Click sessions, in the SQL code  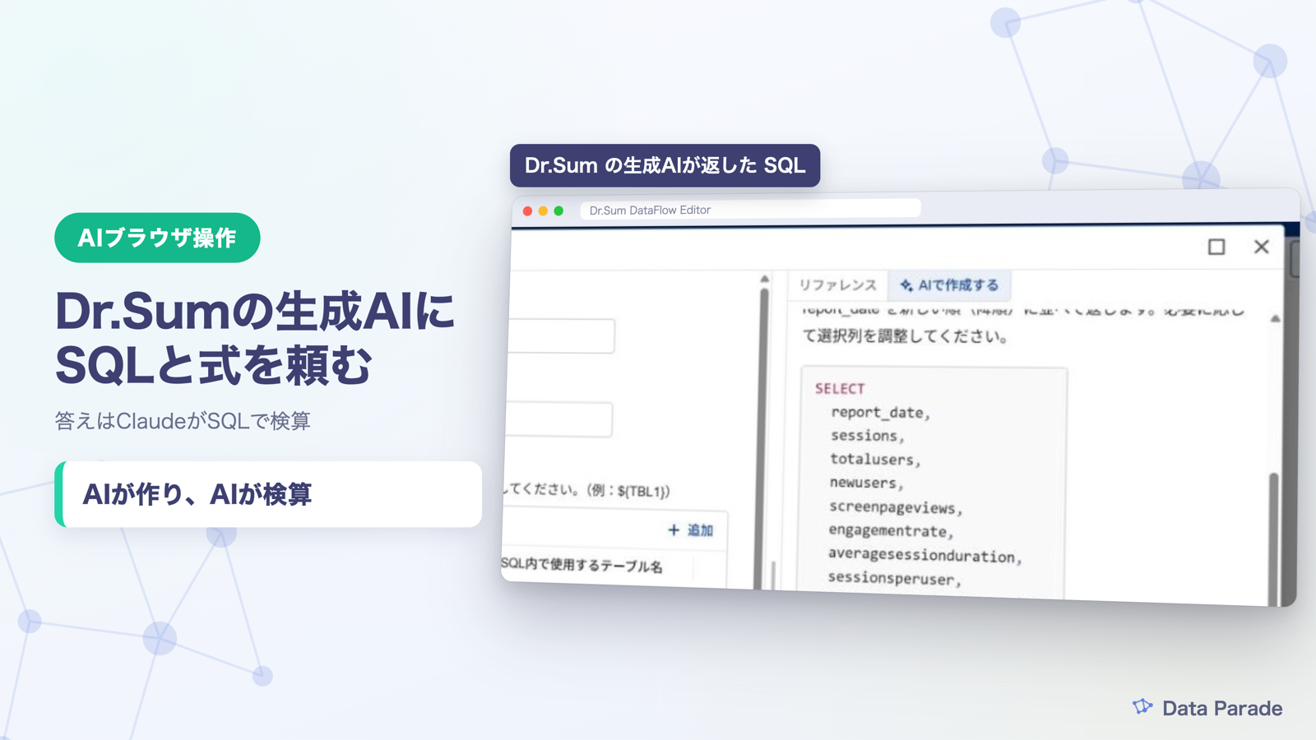867,436
